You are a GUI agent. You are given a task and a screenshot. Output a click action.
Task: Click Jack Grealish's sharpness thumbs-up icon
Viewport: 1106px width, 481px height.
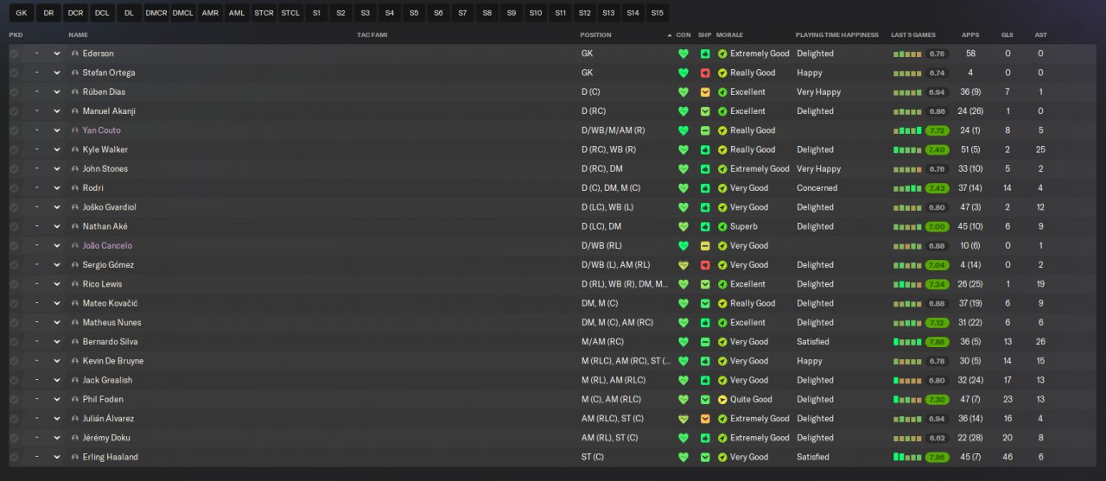[x=705, y=380]
